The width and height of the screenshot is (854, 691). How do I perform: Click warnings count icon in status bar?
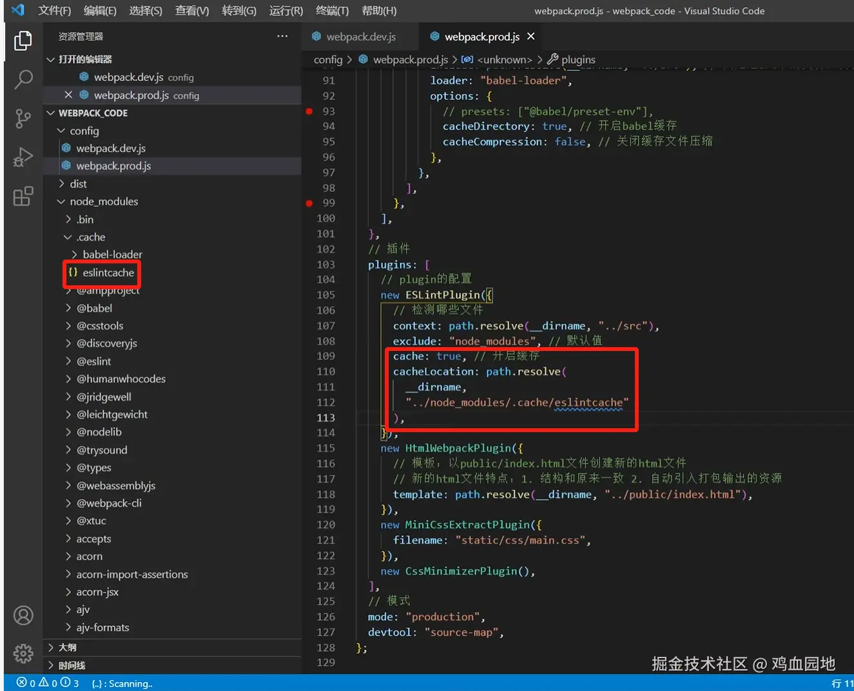pos(44,682)
